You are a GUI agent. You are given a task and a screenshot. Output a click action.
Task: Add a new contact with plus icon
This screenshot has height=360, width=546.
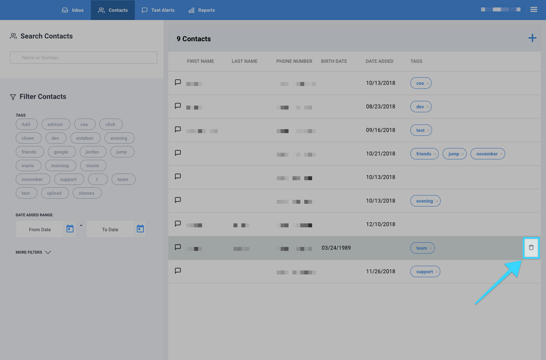[532, 38]
